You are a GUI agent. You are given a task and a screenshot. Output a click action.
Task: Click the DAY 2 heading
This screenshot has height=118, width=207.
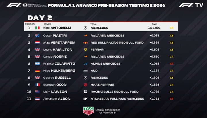point(40,18)
